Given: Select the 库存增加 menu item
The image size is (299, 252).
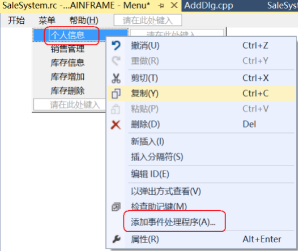Looking at the screenshot, I should click(x=67, y=77).
